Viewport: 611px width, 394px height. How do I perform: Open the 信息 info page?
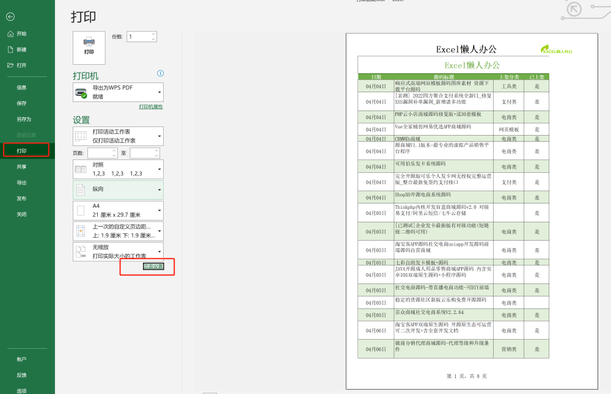point(21,88)
